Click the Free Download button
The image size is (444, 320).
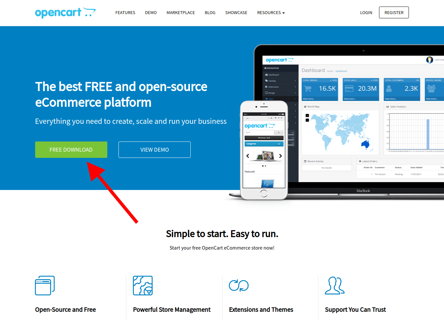[x=71, y=150]
